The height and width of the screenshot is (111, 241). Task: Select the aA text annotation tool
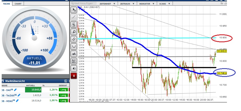[74, 54]
